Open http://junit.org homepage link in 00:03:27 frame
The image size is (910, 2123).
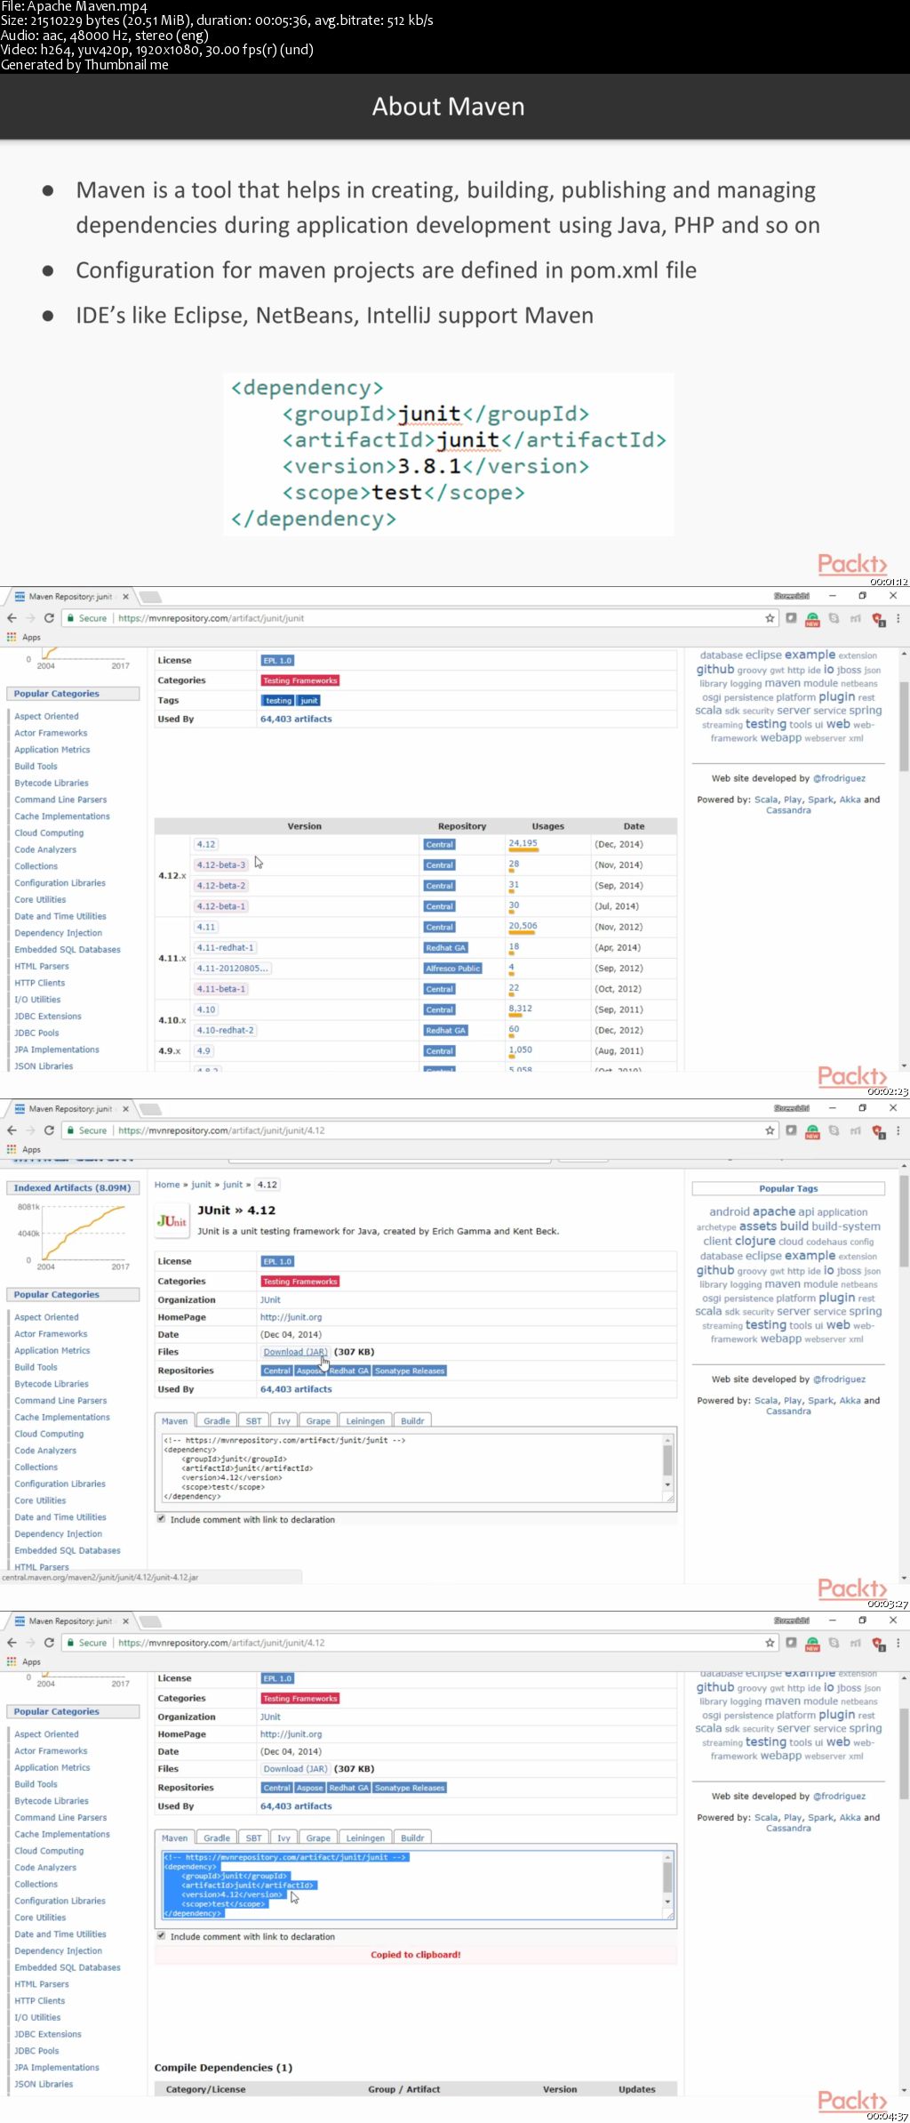291,1317
